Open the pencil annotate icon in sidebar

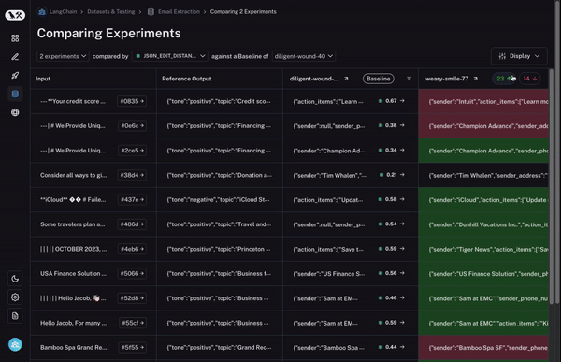click(15, 57)
